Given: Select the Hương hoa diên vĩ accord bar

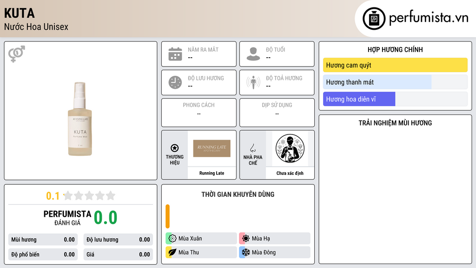Looking at the screenshot, I should pos(395,99).
